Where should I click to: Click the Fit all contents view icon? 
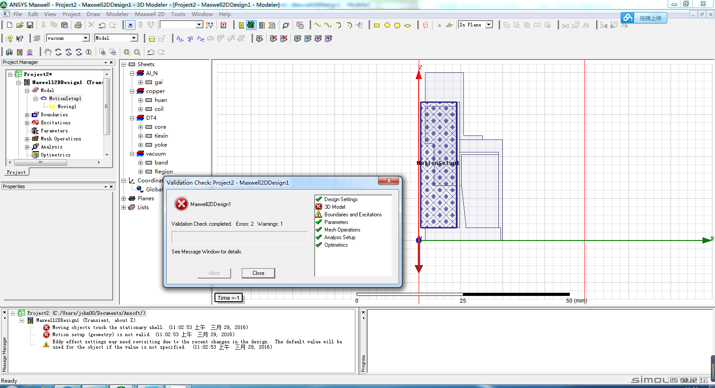pyautogui.click(x=127, y=52)
